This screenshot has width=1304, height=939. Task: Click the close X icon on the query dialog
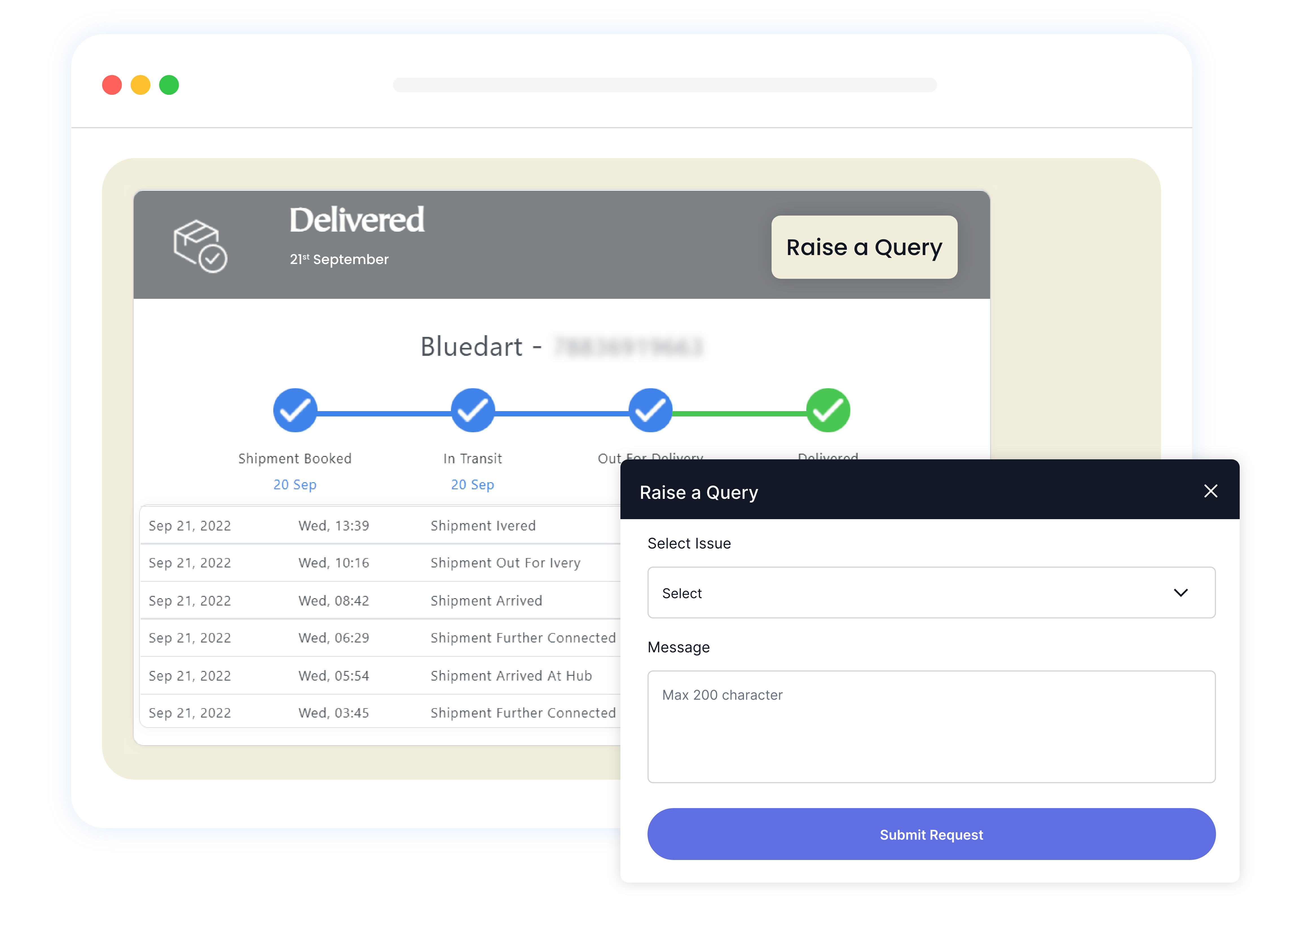pyautogui.click(x=1211, y=491)
